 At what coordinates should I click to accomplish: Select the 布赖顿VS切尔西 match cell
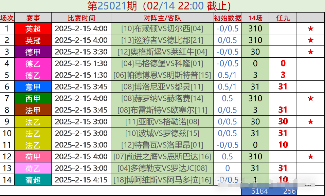[x=162, y=29]
